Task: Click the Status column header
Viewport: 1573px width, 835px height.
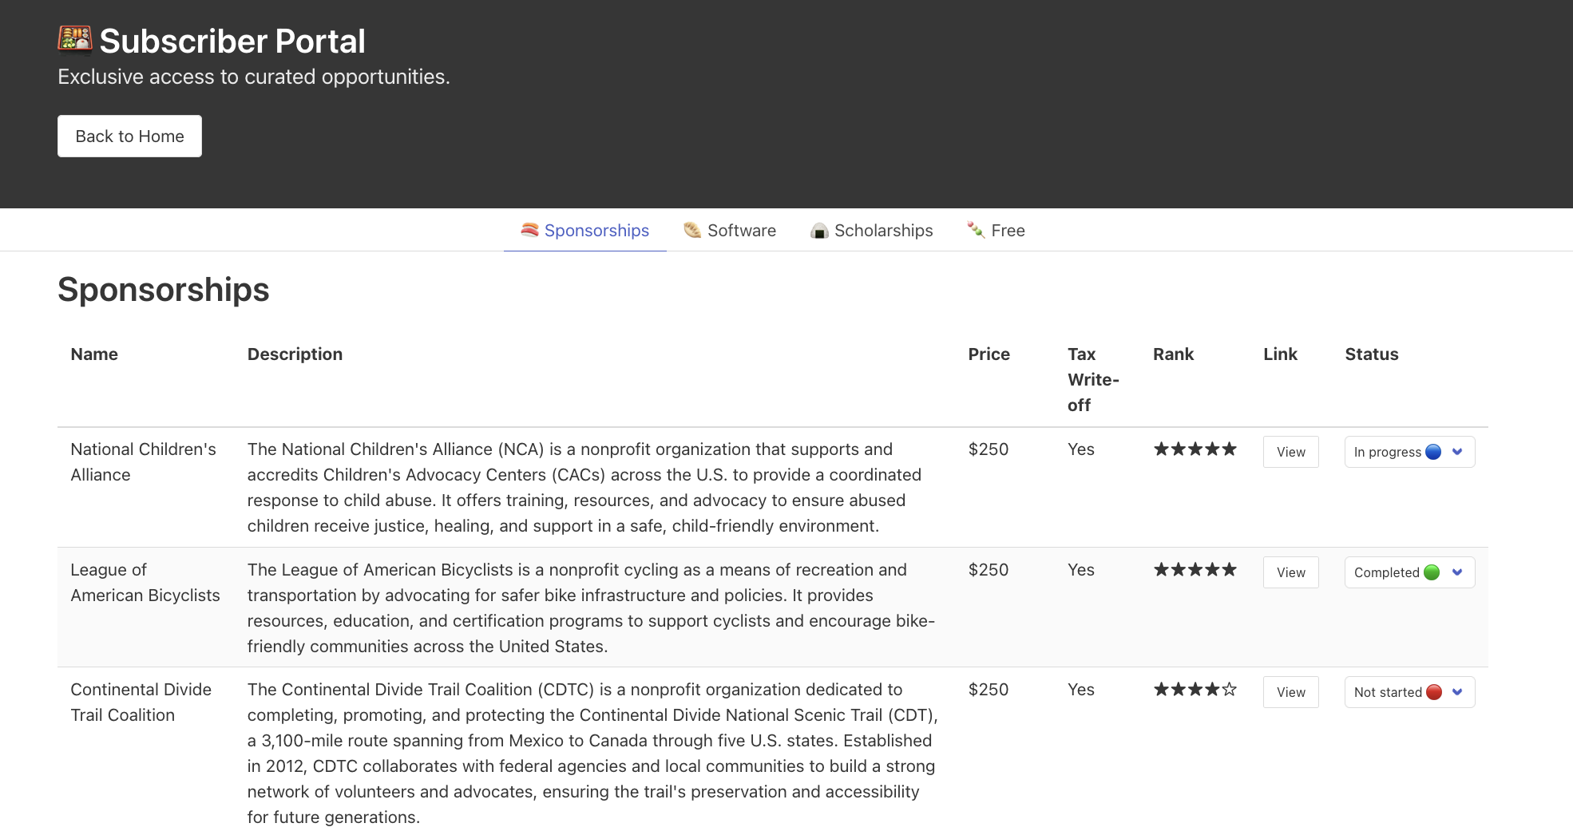Action: click(x=1371, y=354)
